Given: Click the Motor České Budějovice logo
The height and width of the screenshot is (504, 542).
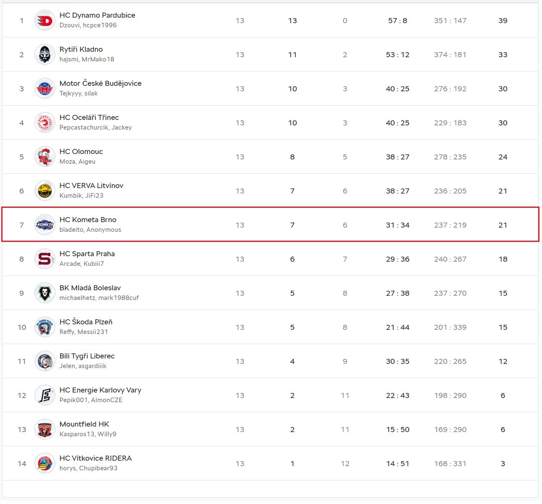Looking at the screenshot, I should pos(45,89).
